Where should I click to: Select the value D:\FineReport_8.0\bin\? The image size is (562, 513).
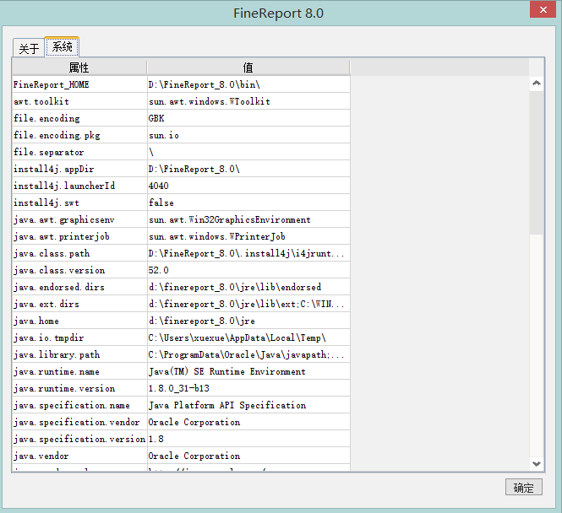coord(248,84)
